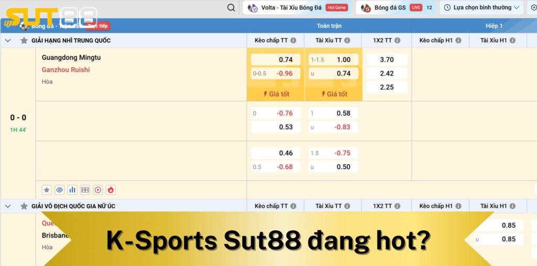The width and height of the screenshot is (537, 266).
Task: Favorite Giải Hạng Nhì Trung Quốc star
Action: (24, 40)
